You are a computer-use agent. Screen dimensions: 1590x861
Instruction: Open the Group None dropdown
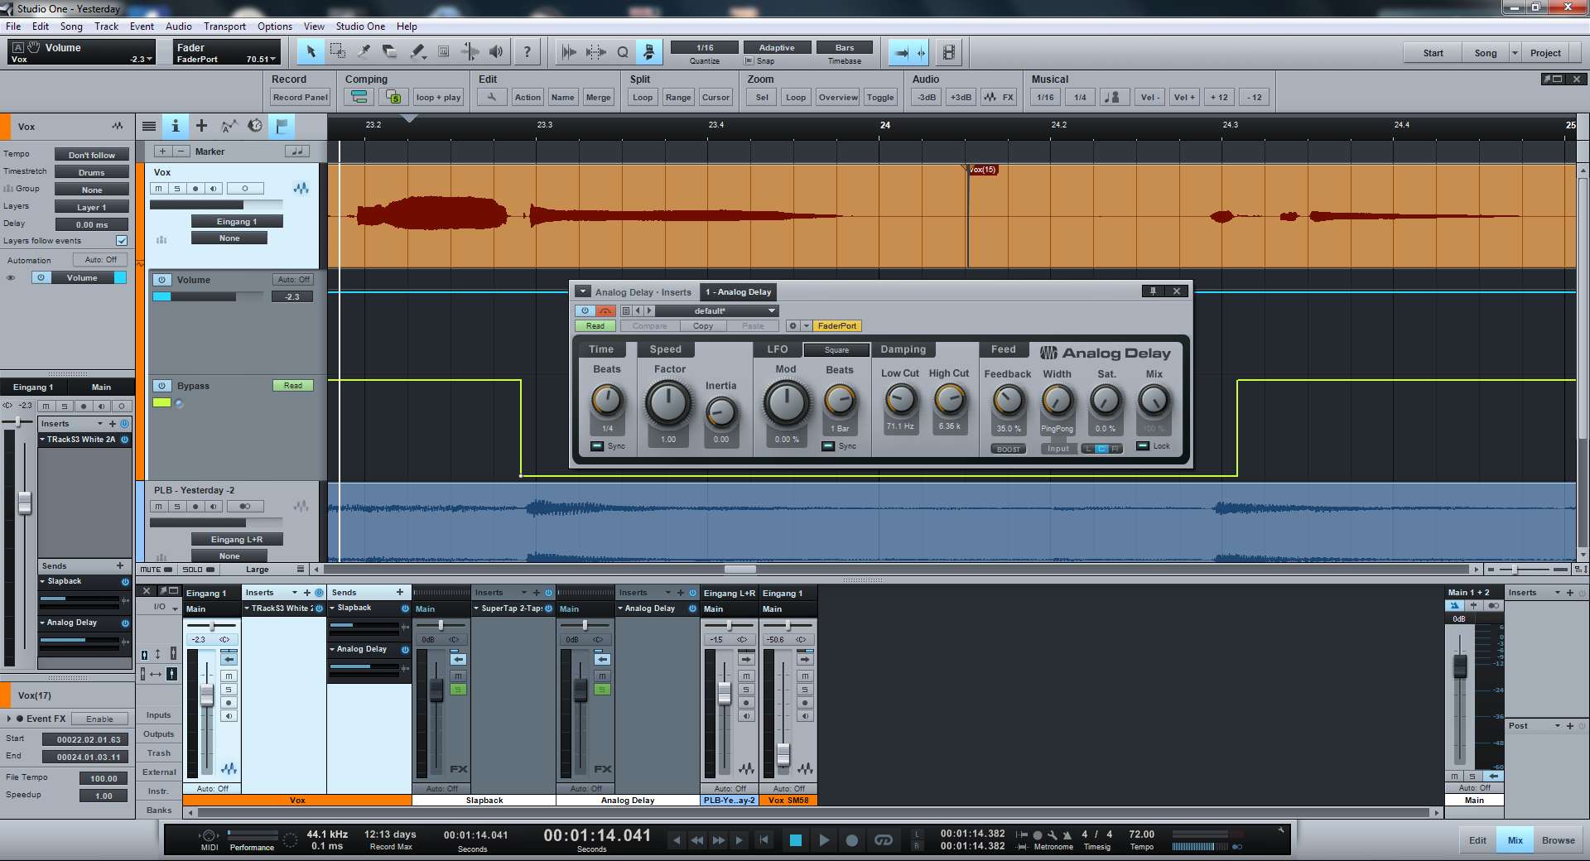tap(92, 190)
